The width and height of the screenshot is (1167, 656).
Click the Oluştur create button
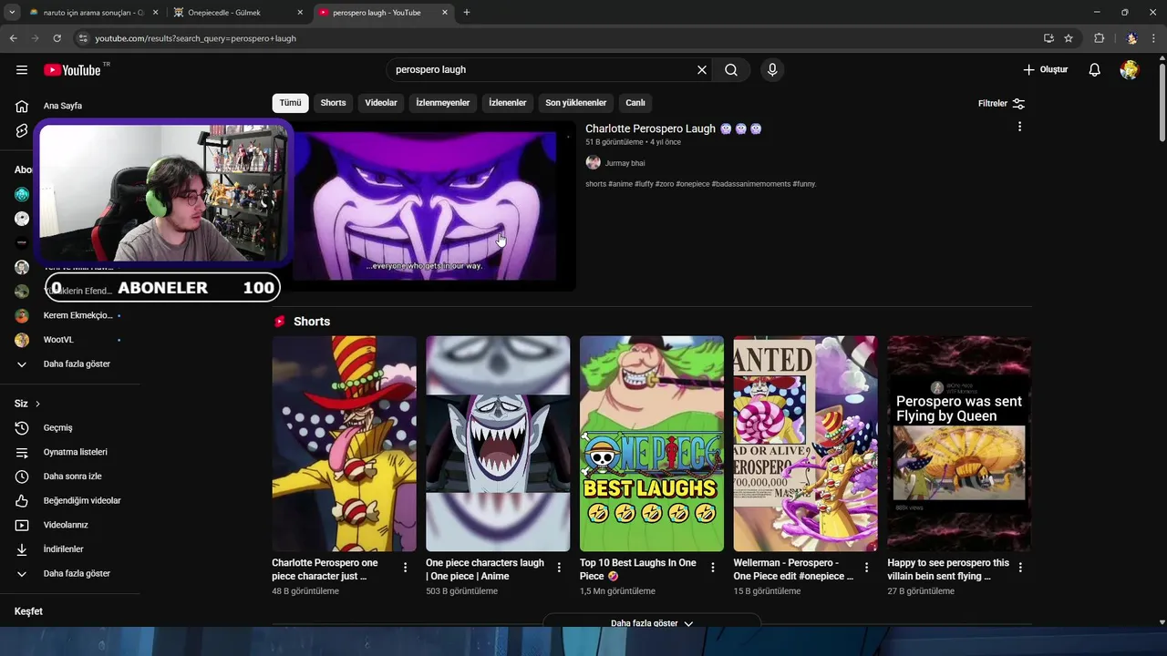(1045, 70)
